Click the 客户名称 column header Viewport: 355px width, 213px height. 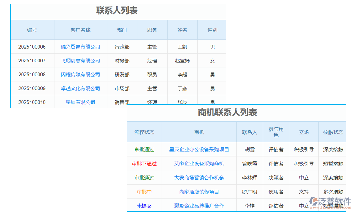click(x=80, y=30)
